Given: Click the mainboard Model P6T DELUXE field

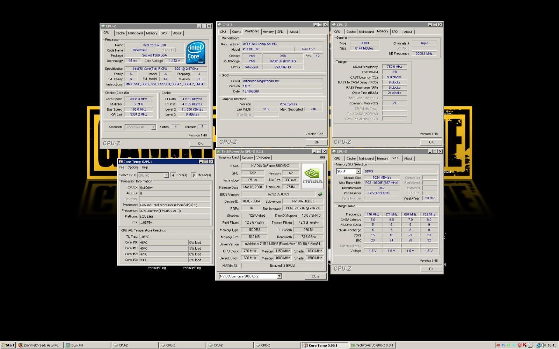Looking at the screenshot, I should [268, 49].
